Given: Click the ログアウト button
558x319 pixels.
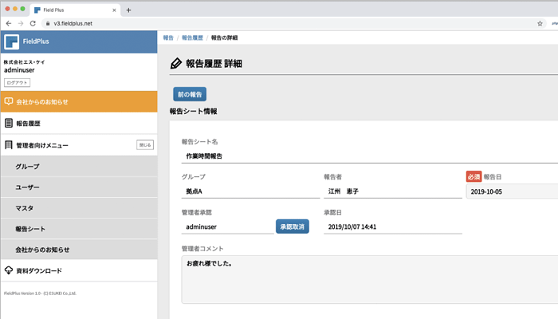Looking at the screenshot, I should click(x=16, y=82).
